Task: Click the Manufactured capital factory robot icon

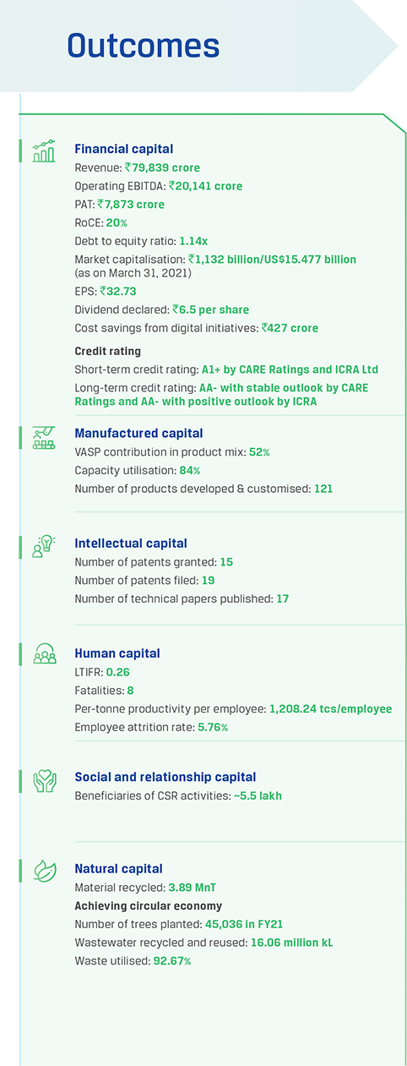Action: click(44, 437)
